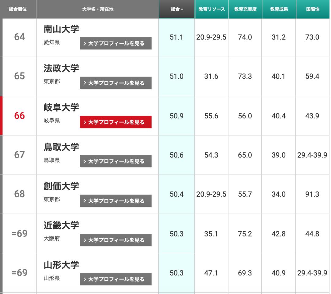
Task: Click 山形大学 internationality value 29.4-39.9
Action: [312, 273]
